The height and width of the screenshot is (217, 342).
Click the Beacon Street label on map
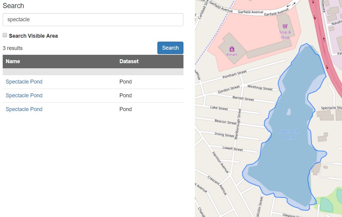coord(225,122)
